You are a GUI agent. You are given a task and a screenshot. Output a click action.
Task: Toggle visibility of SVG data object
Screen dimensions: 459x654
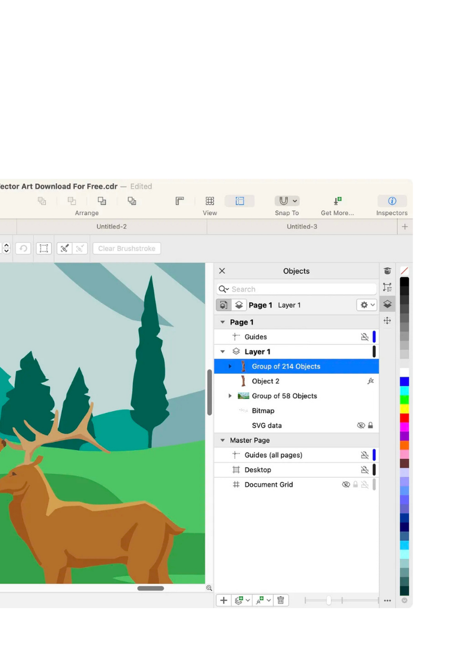point(361,425)
